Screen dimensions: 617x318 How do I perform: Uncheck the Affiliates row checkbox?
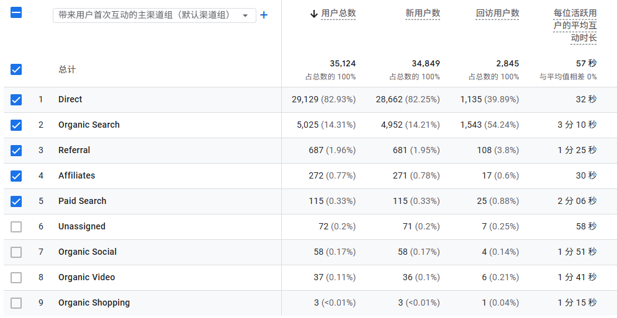(x=16, y=176)
